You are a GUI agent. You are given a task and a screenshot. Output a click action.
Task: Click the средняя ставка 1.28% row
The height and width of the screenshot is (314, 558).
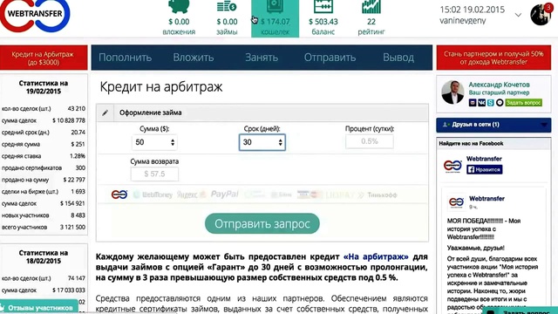(44, 156)
